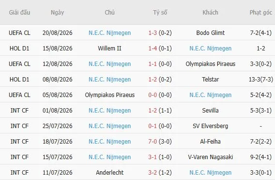Open N.E.C. Nijmegen away link on 15/08/2026

(x=211, y=49)
